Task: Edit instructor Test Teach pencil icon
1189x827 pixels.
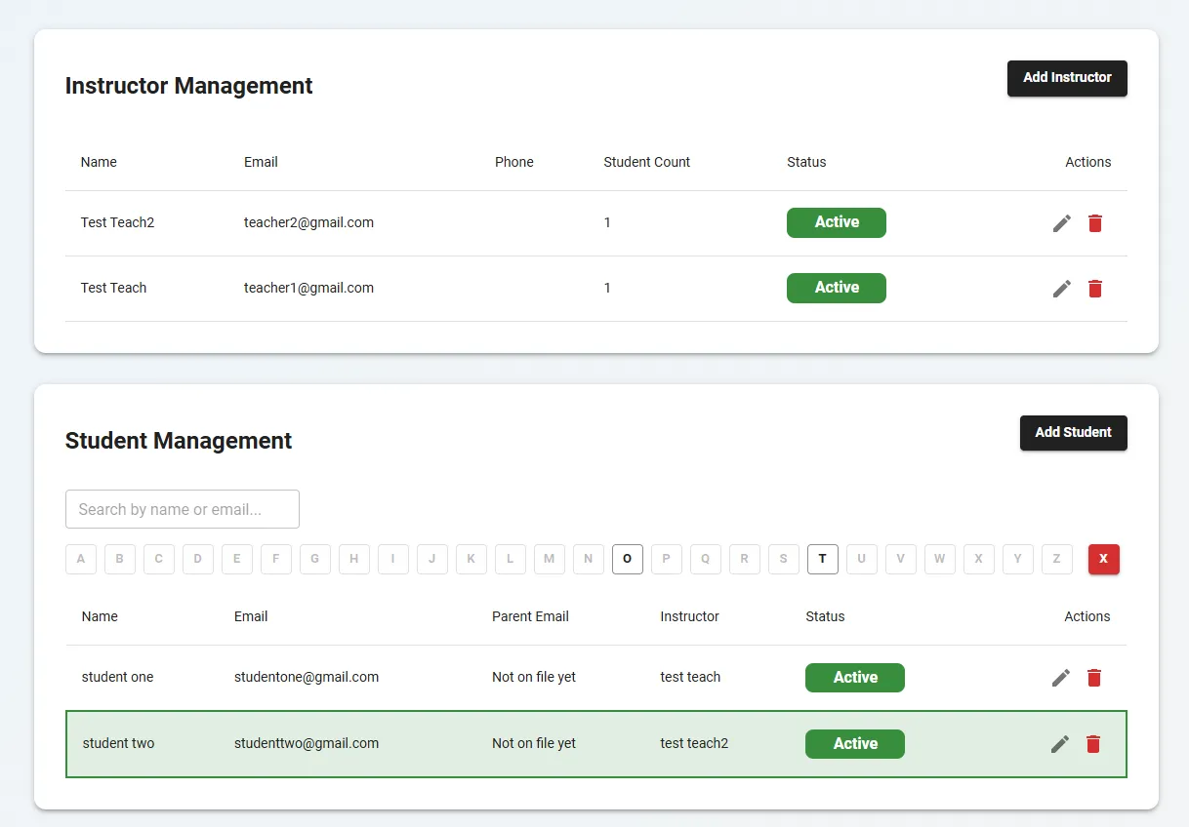Action: coord(1062,289)
